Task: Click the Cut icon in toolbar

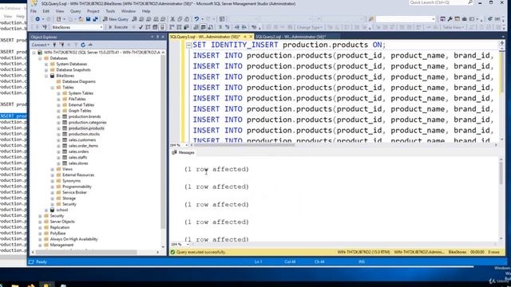Action: (172, 19)
